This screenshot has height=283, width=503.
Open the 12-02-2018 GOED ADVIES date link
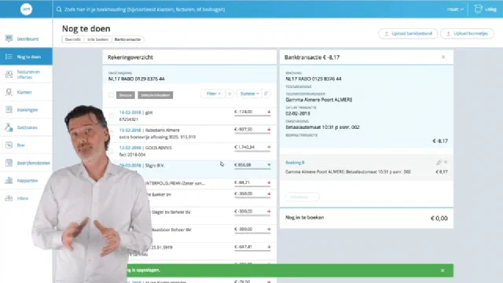tap(130, 148)
